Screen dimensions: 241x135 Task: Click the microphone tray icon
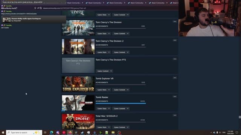coord(217,132)
